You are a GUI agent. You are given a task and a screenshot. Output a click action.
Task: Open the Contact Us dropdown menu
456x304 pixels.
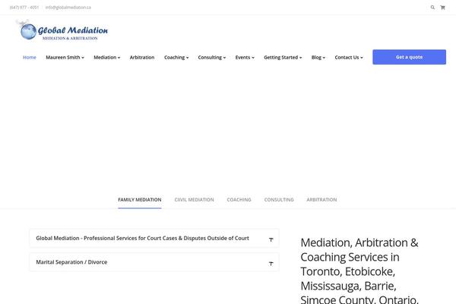point(349,57)
